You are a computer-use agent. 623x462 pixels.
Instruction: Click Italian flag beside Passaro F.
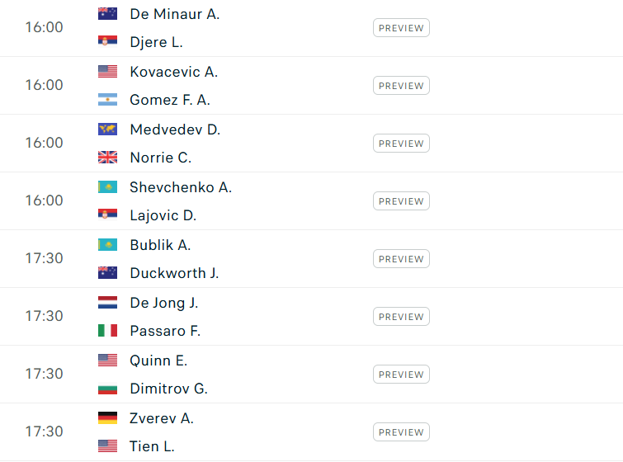click(107, 331)
